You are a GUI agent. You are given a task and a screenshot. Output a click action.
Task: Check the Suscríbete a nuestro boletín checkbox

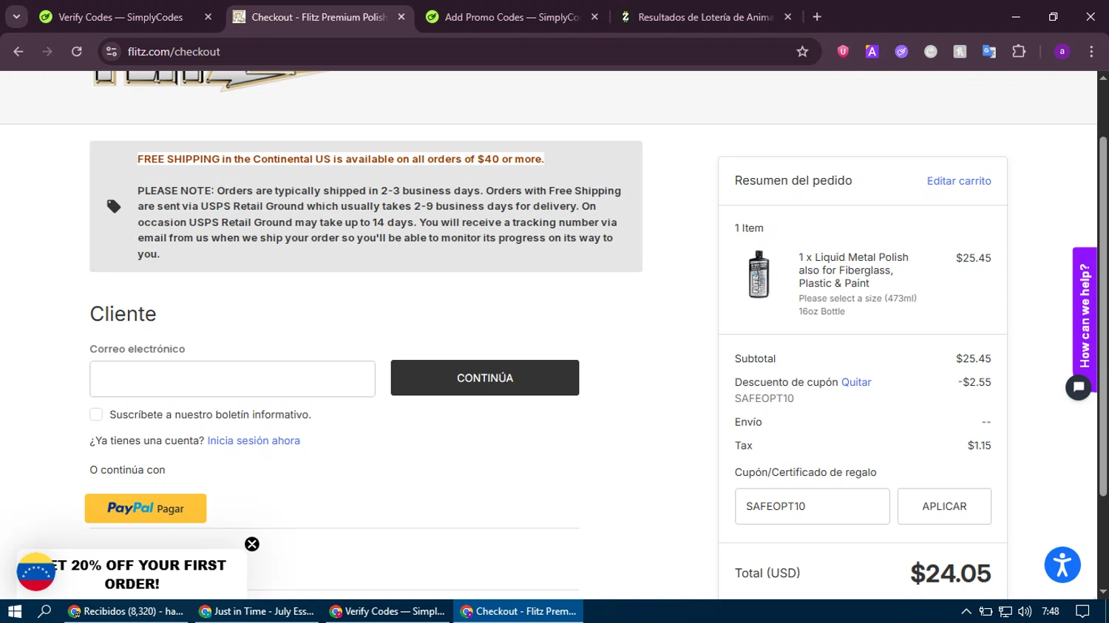pyautogui.click(x=96, y=415)
